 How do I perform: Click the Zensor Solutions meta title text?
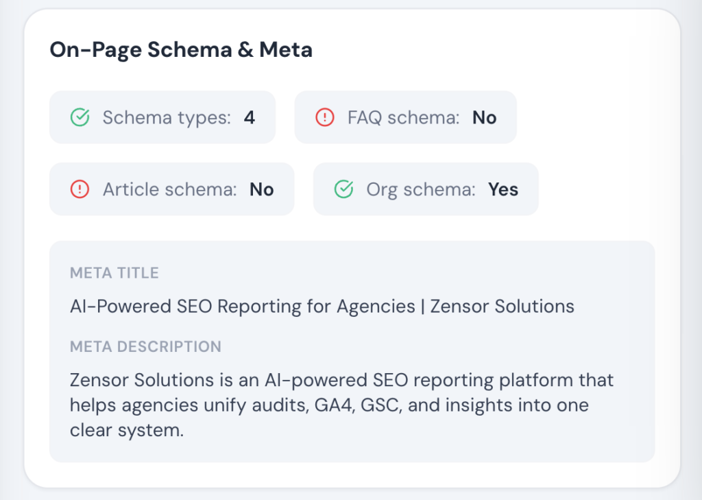pos(322,307)
